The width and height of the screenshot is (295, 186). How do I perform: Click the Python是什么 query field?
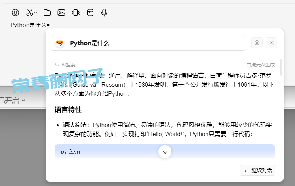154,43
